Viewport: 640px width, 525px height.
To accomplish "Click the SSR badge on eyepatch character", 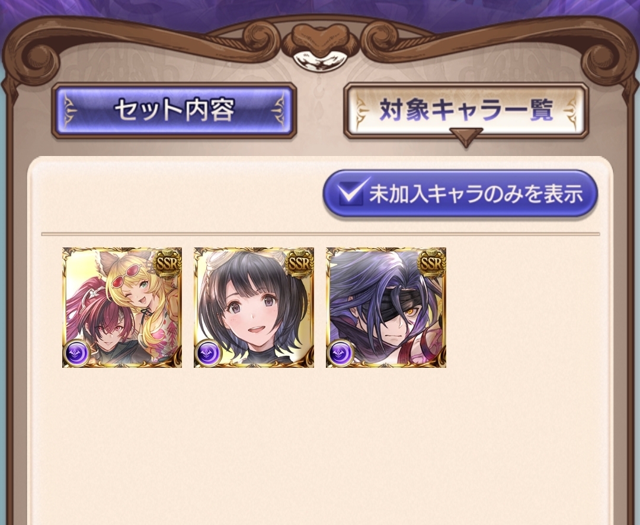I will click(431, 263).
